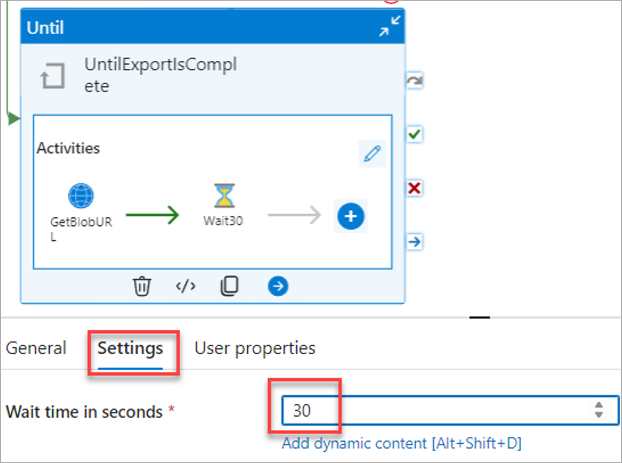The width and height of the screenshot is (622, 463).
Task: Switch to User properties tab
Action: [255, 348]
